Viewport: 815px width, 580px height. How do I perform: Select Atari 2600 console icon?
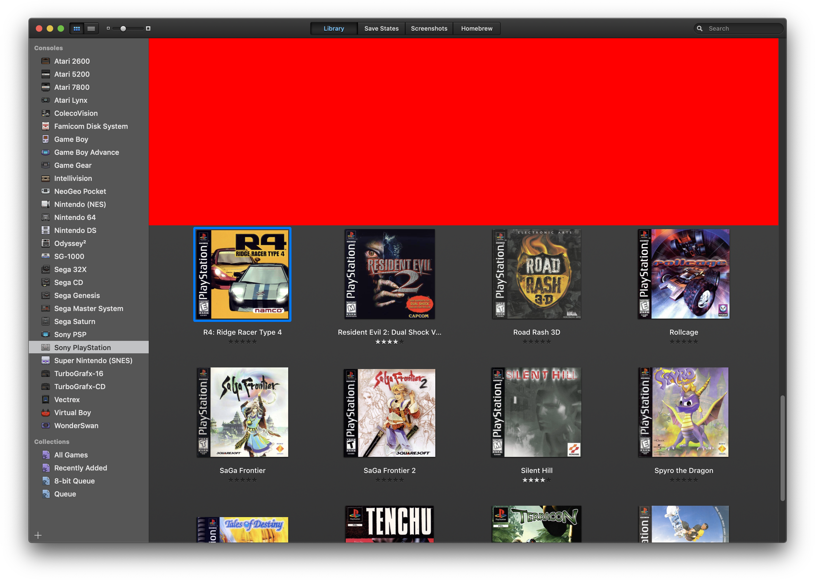point(46,61)
